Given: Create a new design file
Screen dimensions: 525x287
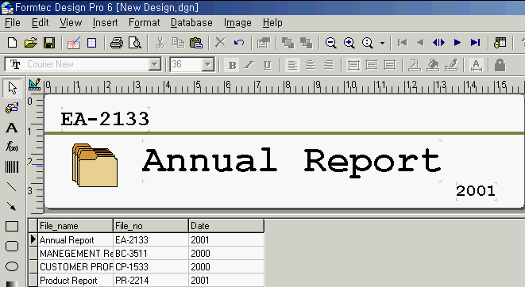Looking at the screenshot, I should click(x=13, y=43).
